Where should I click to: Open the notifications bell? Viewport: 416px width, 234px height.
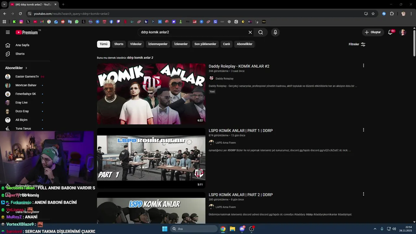click(x=391, y=32)
